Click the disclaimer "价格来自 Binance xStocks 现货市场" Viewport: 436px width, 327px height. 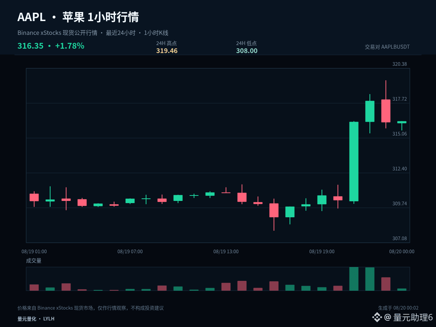[56, 308]
